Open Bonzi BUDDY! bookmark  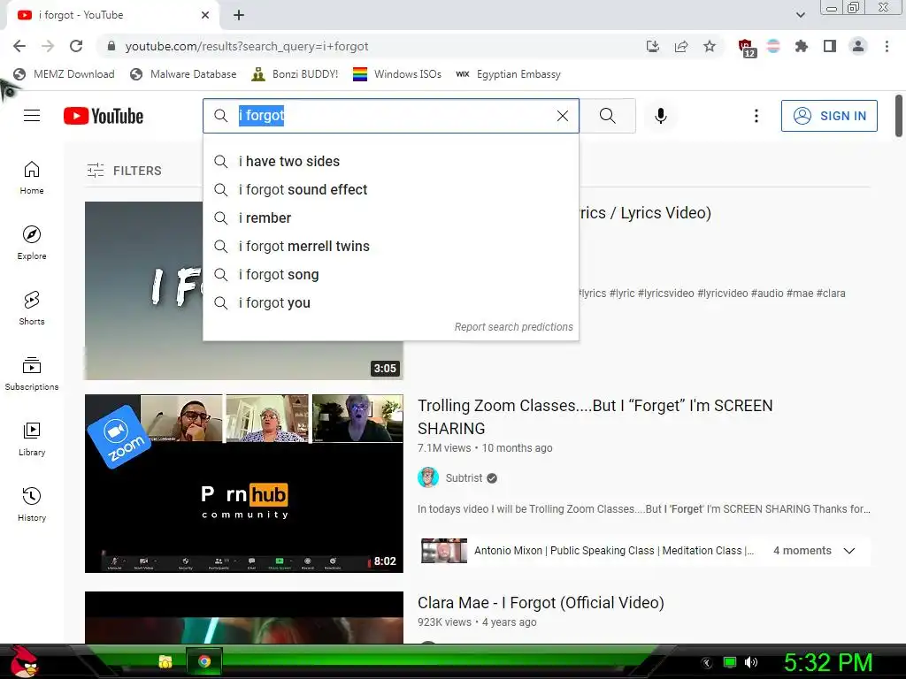tap(296, 74)
